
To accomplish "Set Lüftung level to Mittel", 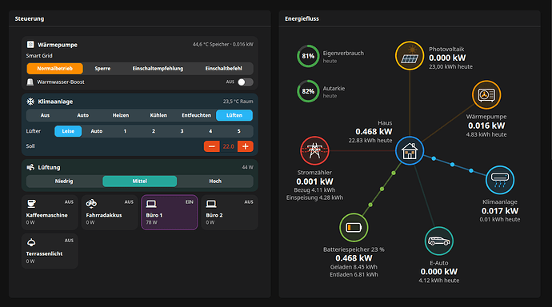I will click(140, 181).
